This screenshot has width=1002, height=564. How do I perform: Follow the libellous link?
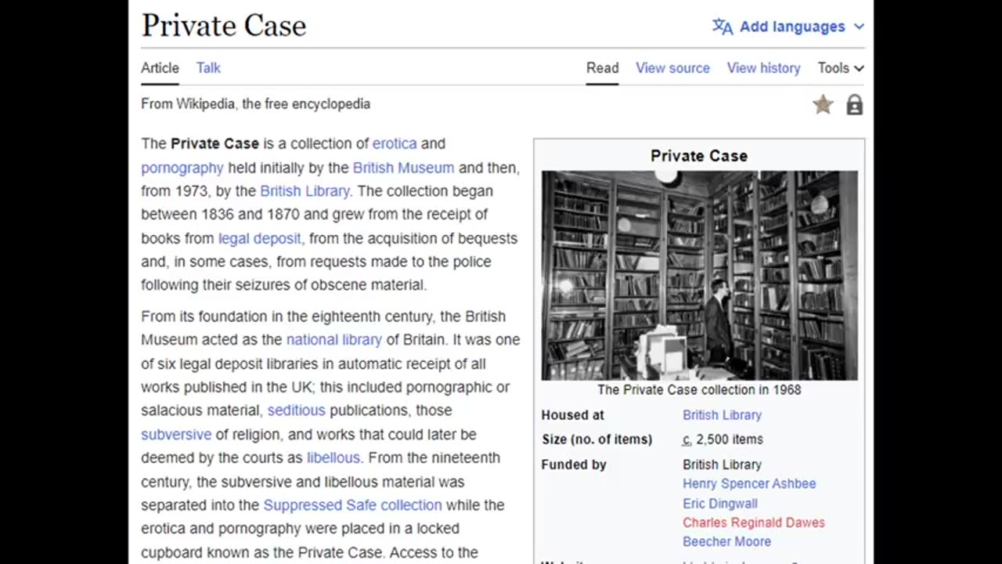pos(333,457)
